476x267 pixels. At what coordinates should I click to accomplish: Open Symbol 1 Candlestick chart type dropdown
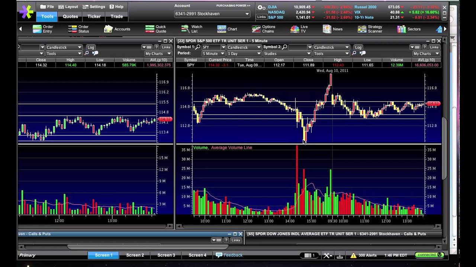[x=244, y=47]
